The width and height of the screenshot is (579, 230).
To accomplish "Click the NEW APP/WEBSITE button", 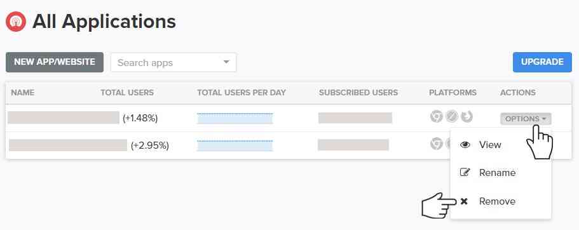I will tap(55, 62).
